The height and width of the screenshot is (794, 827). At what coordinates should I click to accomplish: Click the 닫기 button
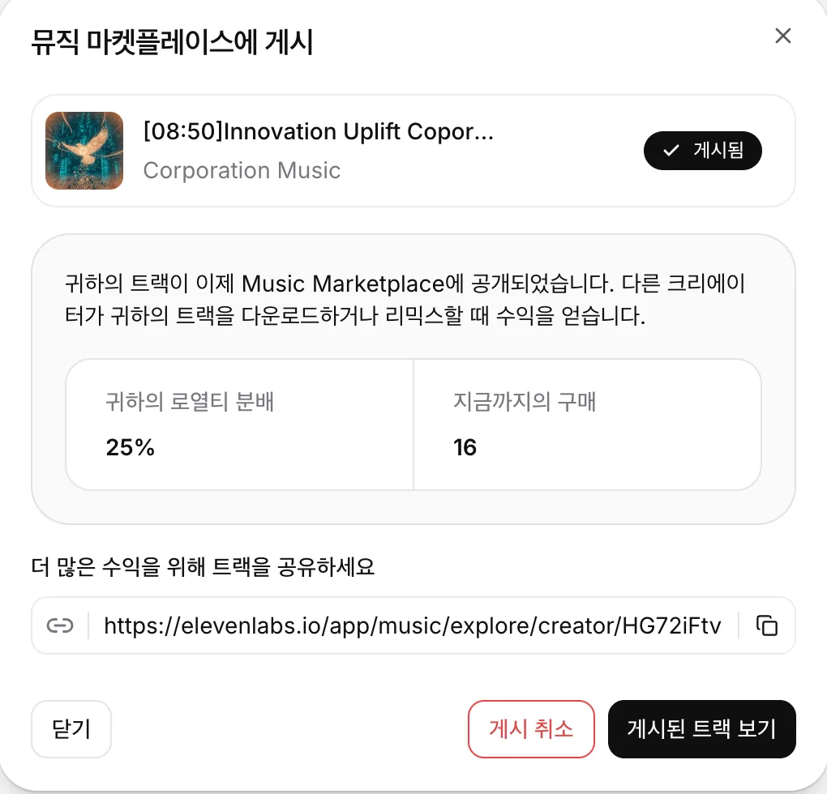tap(71, 728)
